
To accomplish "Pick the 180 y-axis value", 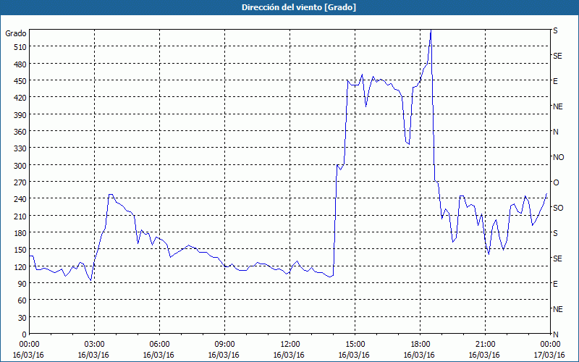I will [20, 233].
